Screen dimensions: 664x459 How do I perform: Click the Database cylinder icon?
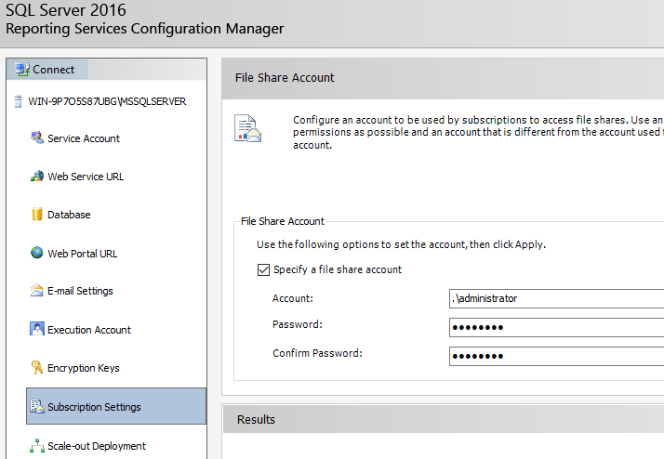point(37,215)
